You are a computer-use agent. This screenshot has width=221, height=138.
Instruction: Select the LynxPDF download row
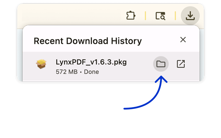pos(115,66)
